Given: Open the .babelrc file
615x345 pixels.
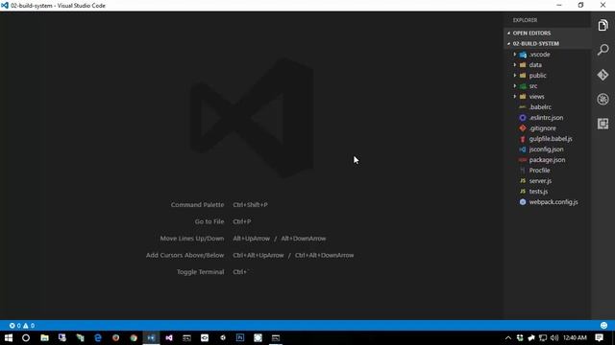Looking at the screenshot, I should tap(540, 107).
